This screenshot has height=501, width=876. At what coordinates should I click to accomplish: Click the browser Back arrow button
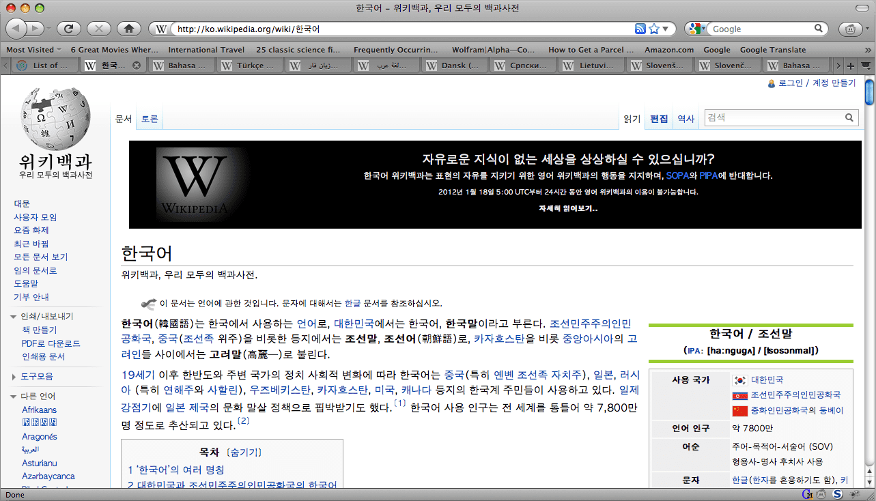pos(16,29)
